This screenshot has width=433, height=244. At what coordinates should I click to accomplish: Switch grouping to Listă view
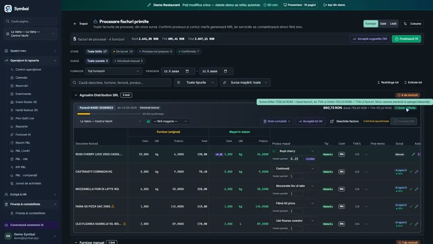(393, 24)
